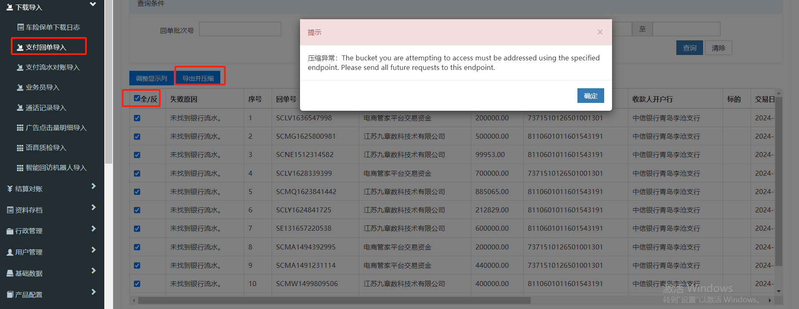Uncheck the row with 回单号 SCMA1491231114
Screen dimensions: 799x309
[x=137, y=265]
